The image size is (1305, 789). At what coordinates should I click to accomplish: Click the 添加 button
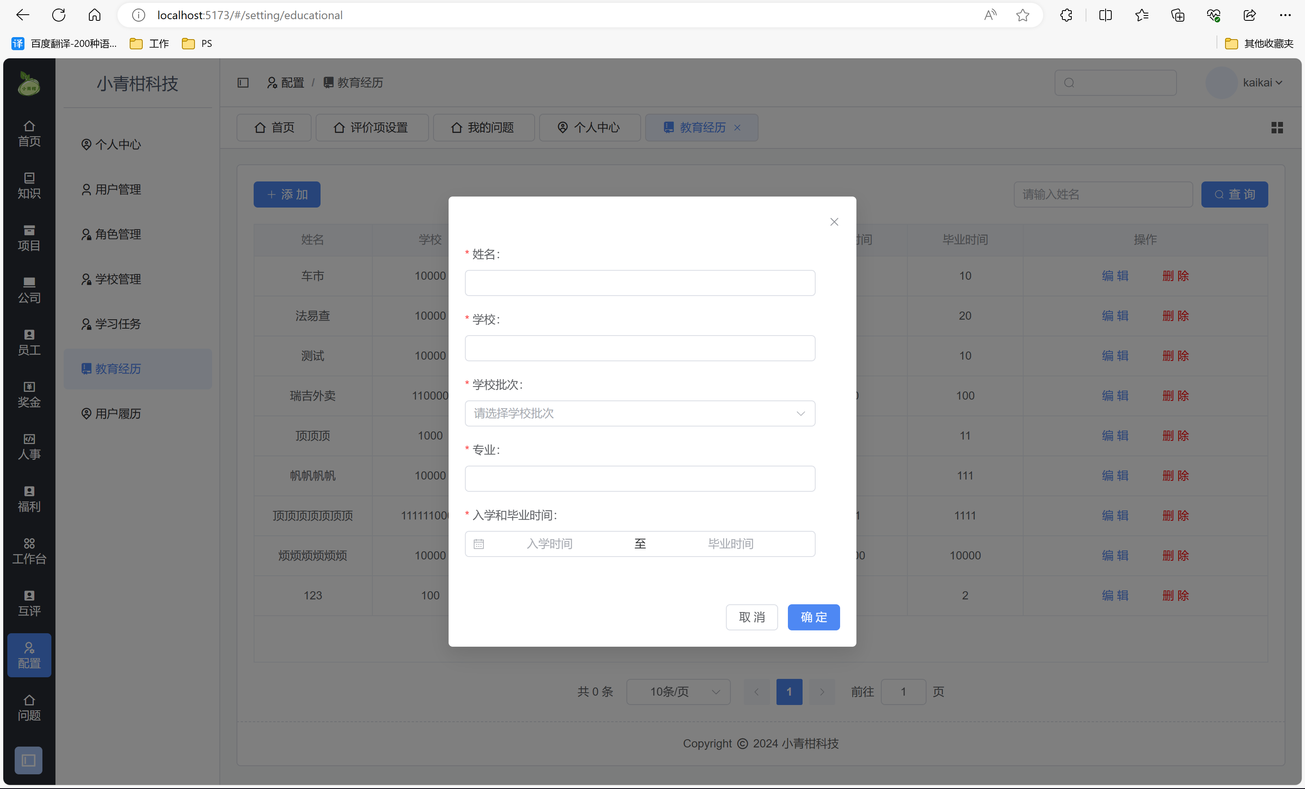(287, 194)
